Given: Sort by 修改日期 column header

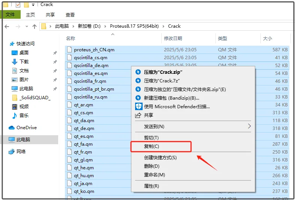Looking at the screenshot, I should pyautogui.click(x=173, y=38).
